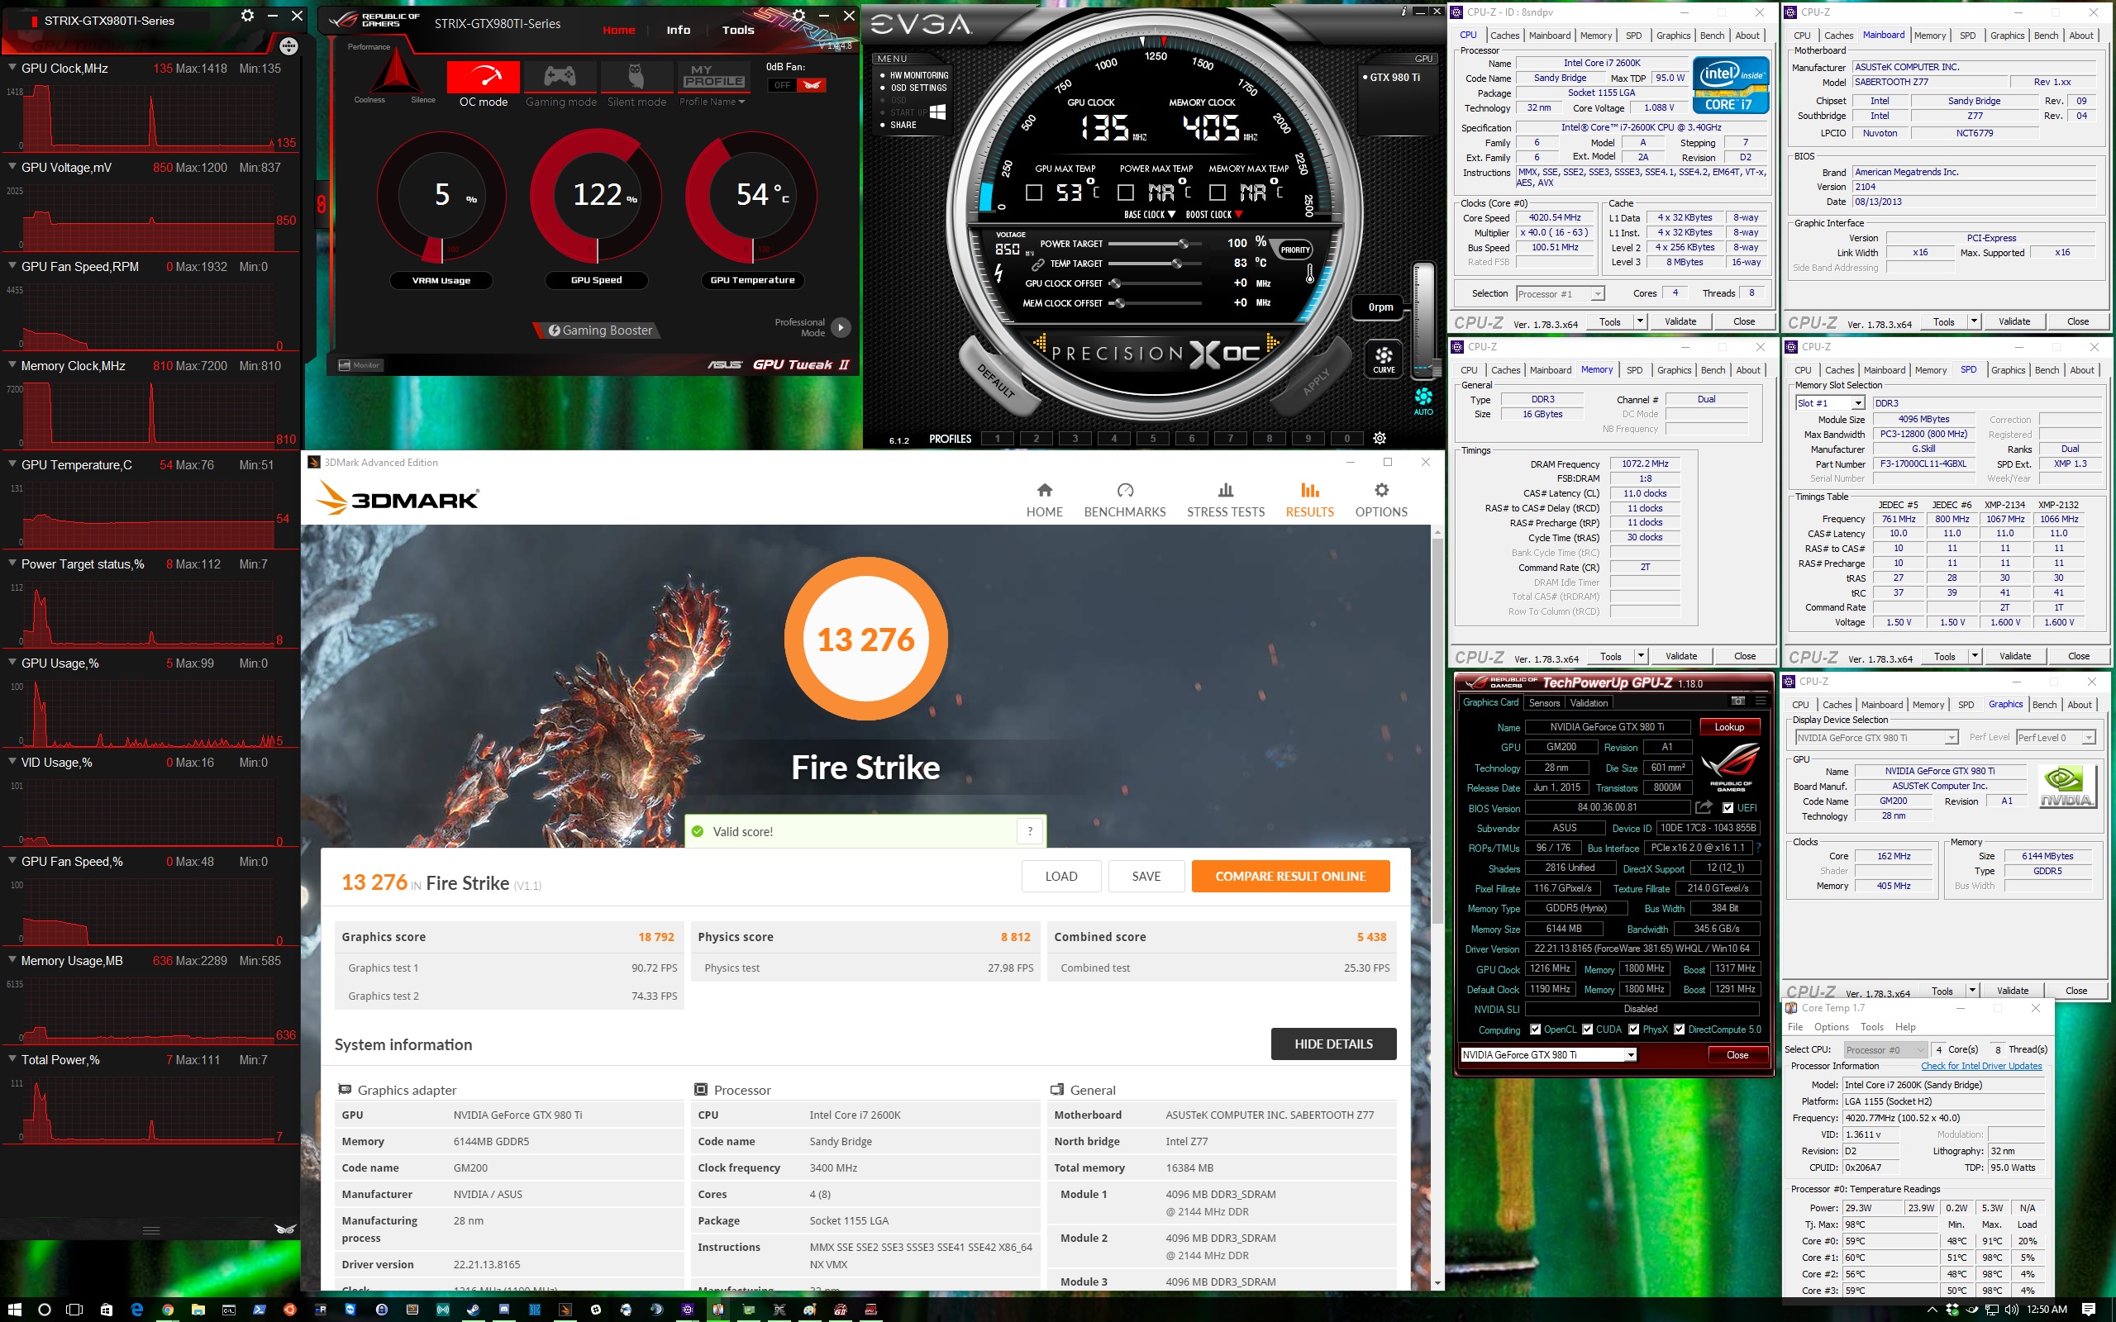Select Silent mode owl icon
The image size is (2116, 1322).
click(x=636, y=77)
